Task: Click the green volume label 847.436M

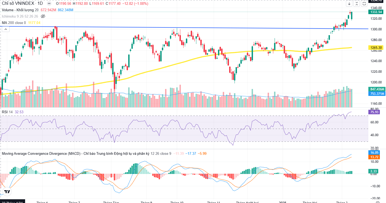Action: click(x=377, y=89)
